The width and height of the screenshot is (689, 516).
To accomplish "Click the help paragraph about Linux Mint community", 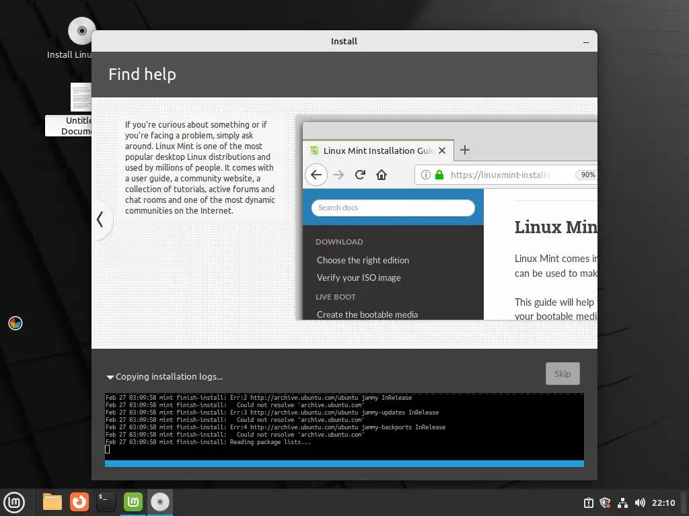I will 200,167.
